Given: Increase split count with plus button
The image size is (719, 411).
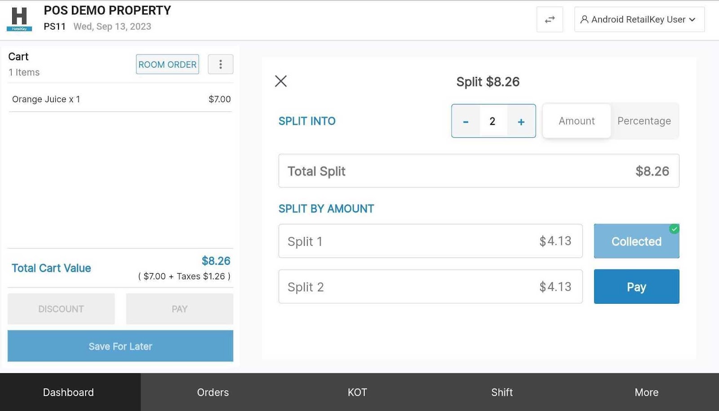Looking at the screenshot, I should (521, 121).
